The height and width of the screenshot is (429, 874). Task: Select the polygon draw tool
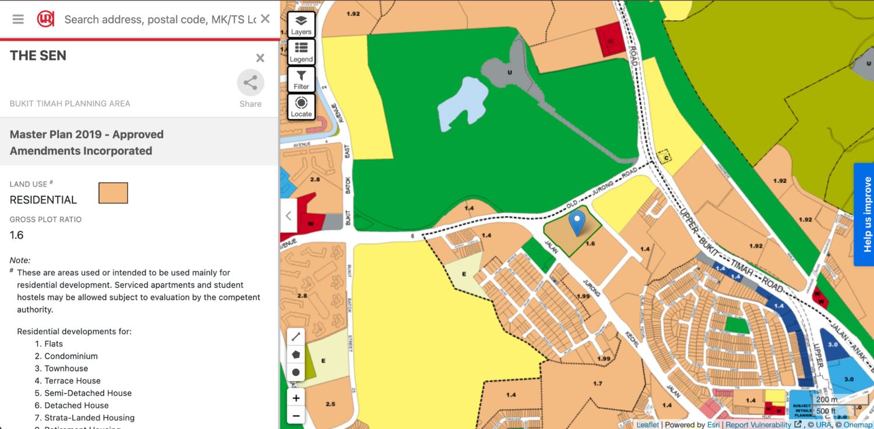[x=296, y=354]
